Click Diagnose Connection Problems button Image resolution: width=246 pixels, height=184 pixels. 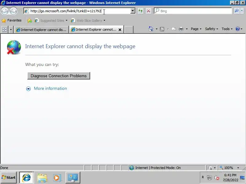click(59, 76)
